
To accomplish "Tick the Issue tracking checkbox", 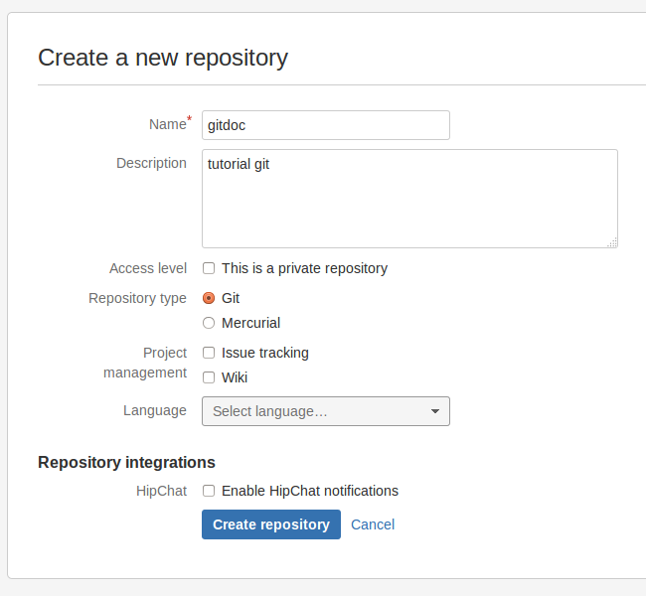I will click(209, 353).
